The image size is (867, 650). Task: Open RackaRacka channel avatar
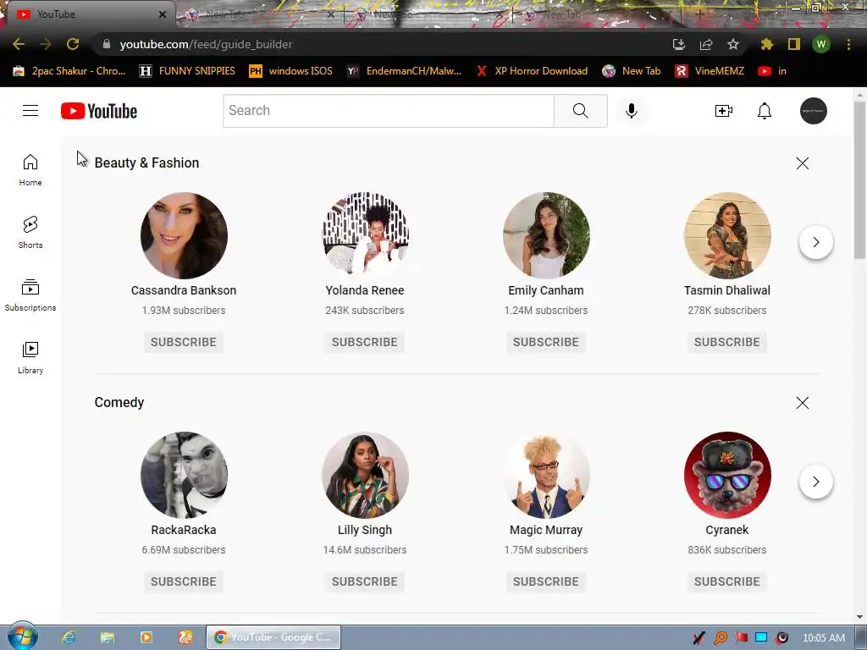184,475
